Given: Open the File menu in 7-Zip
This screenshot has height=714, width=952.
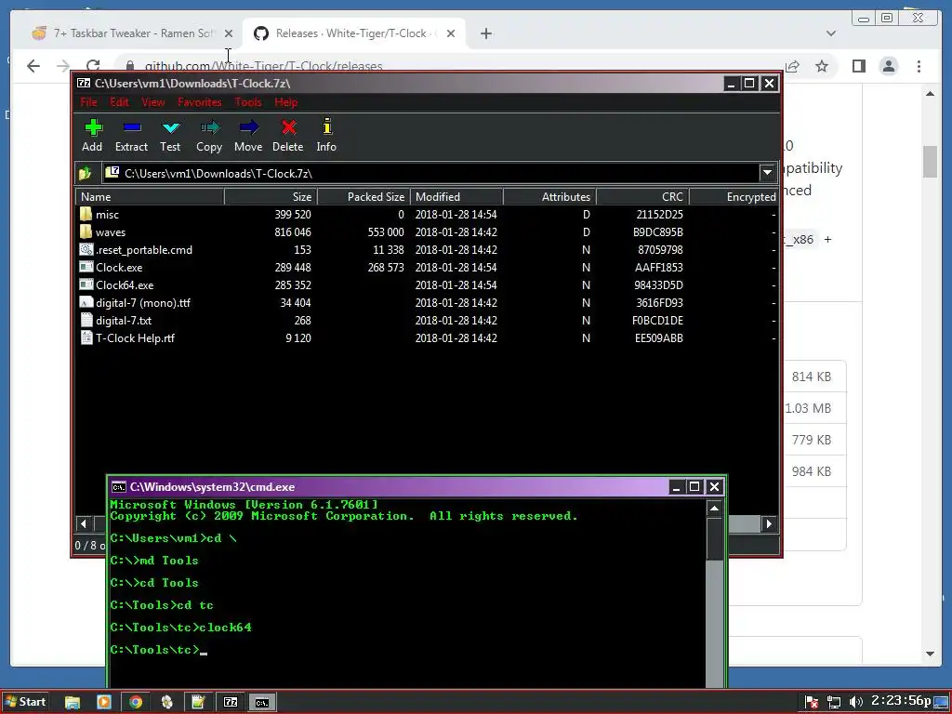Looking at the screenshot, I should [88, 102].
